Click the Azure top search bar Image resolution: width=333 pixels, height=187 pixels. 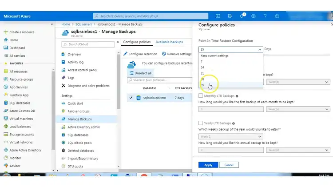click(x=151, y=16)
